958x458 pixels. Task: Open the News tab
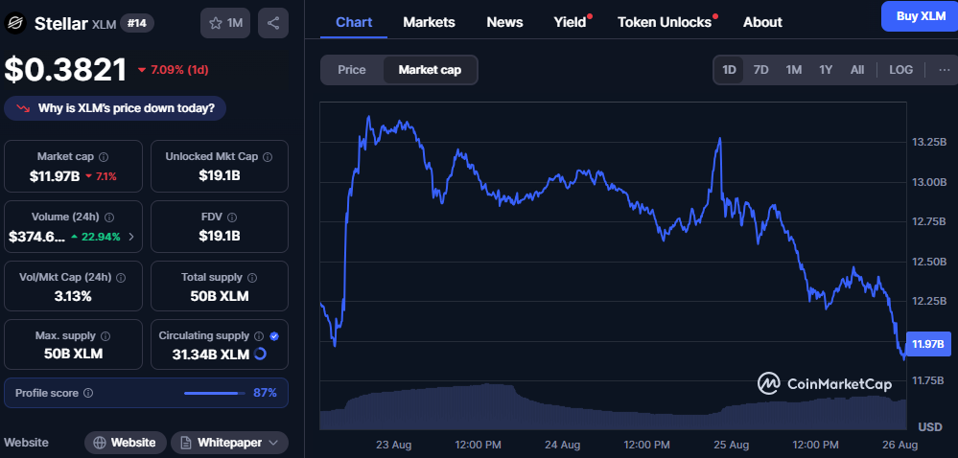(x=504, y=22)
